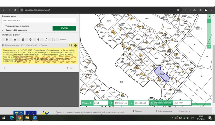Click the plus icon on result row
Viewport: 215px width, 125px height.
coord(75,45)
